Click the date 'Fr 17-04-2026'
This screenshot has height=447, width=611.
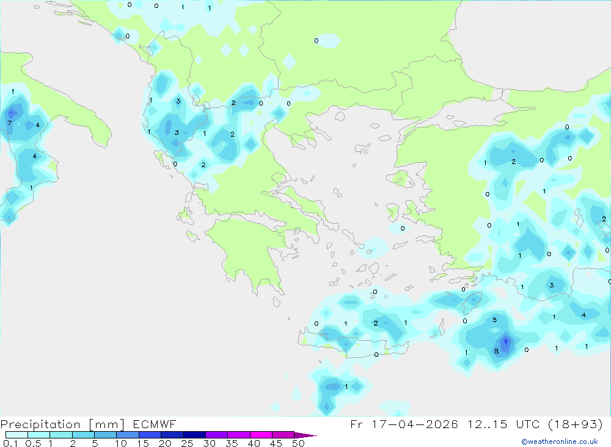pos(404,424)
